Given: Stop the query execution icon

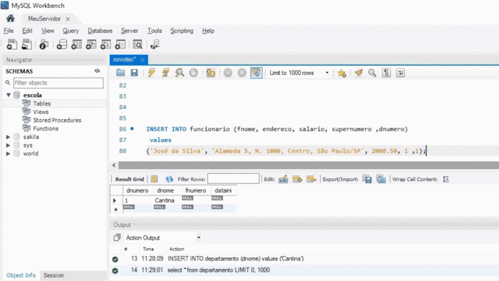Looking at the screenshot, I should pos(193,73).
